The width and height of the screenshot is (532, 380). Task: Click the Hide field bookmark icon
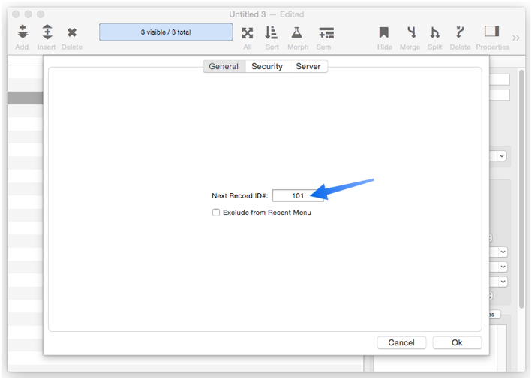point(384,32)
